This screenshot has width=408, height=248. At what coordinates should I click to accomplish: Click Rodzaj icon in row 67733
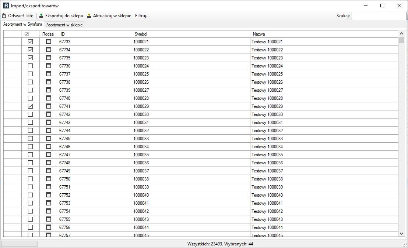[49, 41]
